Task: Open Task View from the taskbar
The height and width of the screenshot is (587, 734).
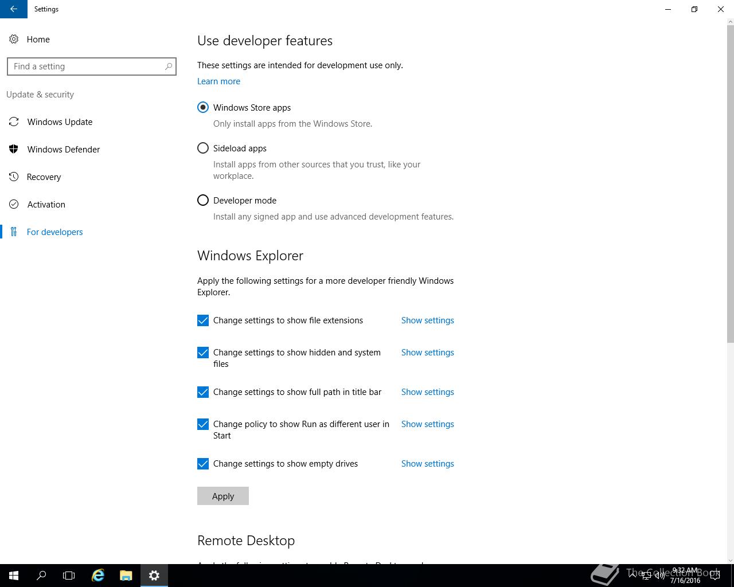Action: click(x=69, y=576)
